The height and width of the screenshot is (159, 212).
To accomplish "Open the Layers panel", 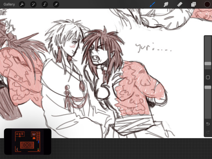I will 194,4.
